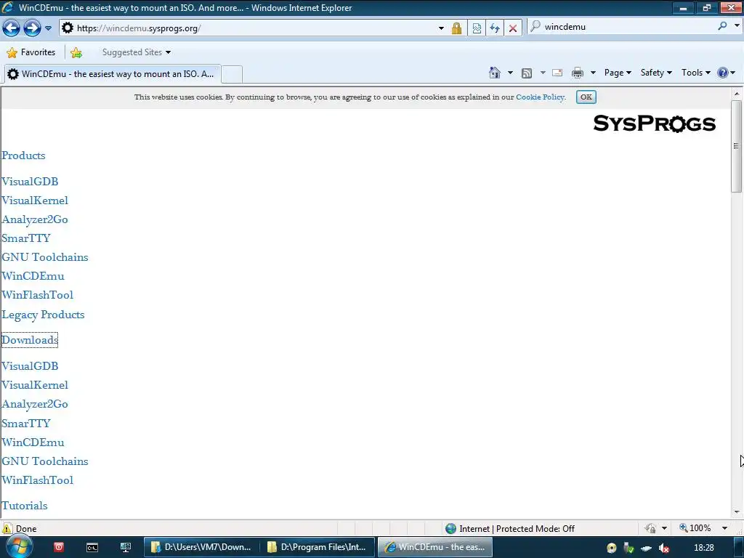This screenshot has width=744, height=558.
Task: Open VisualGDB under Downloads
Action: point(30,366)
